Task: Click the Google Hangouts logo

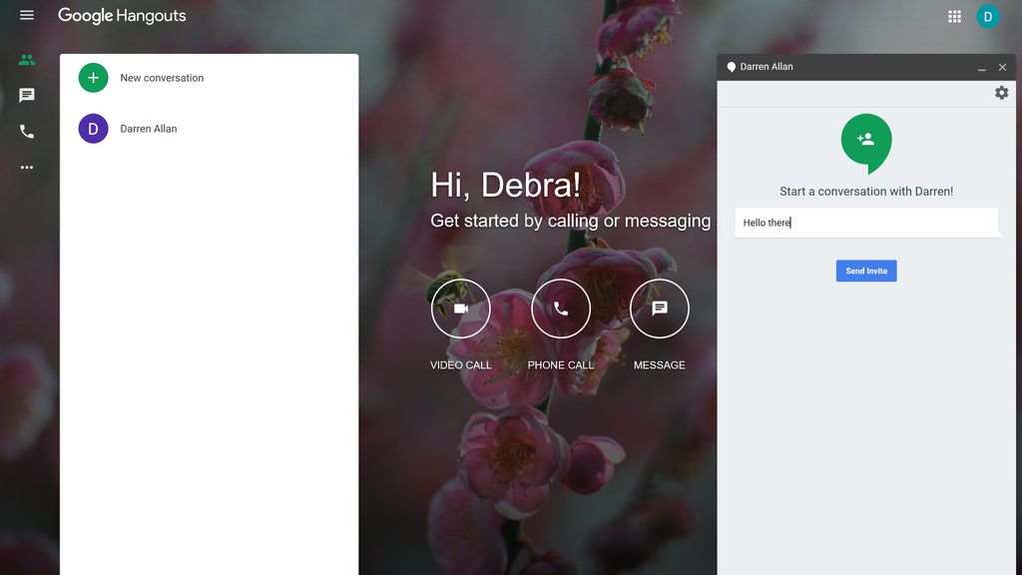Action: tap(122, 16)
